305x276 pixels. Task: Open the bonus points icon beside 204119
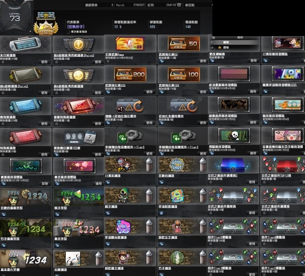click(179, 5)
